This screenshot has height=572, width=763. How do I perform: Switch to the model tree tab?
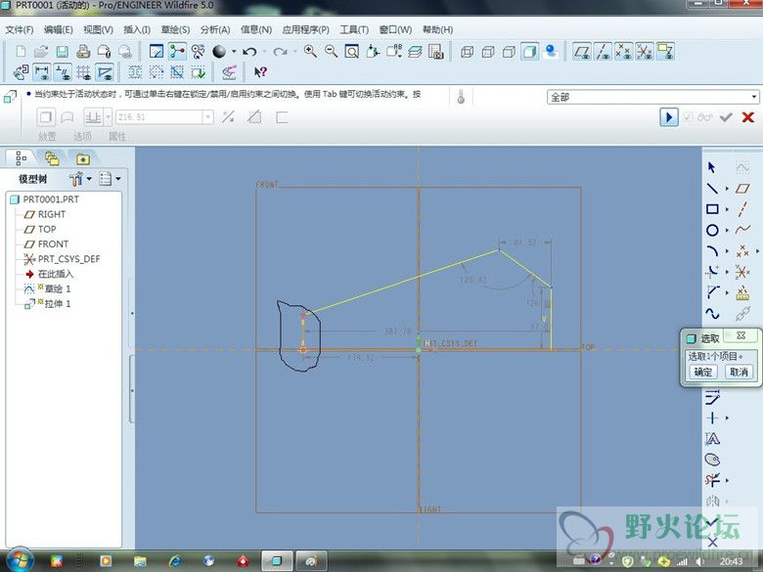(21, 158)
